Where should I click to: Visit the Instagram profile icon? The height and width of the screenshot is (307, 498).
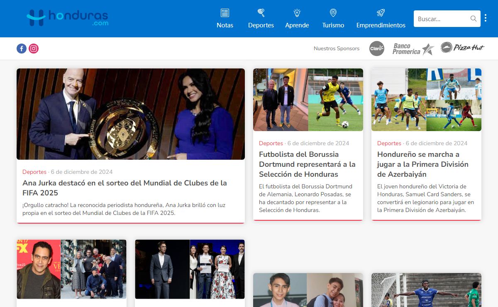[x=34, y=49]
